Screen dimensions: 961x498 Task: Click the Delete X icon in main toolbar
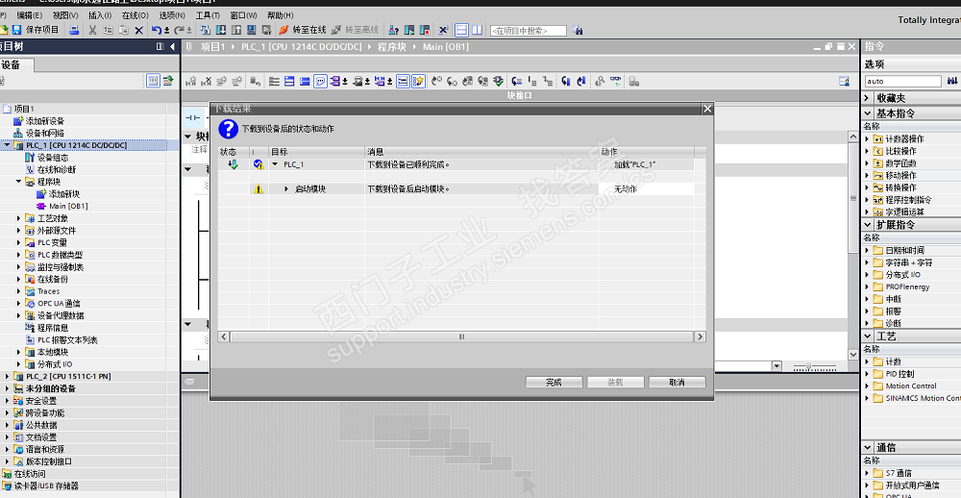coord(138,30)
